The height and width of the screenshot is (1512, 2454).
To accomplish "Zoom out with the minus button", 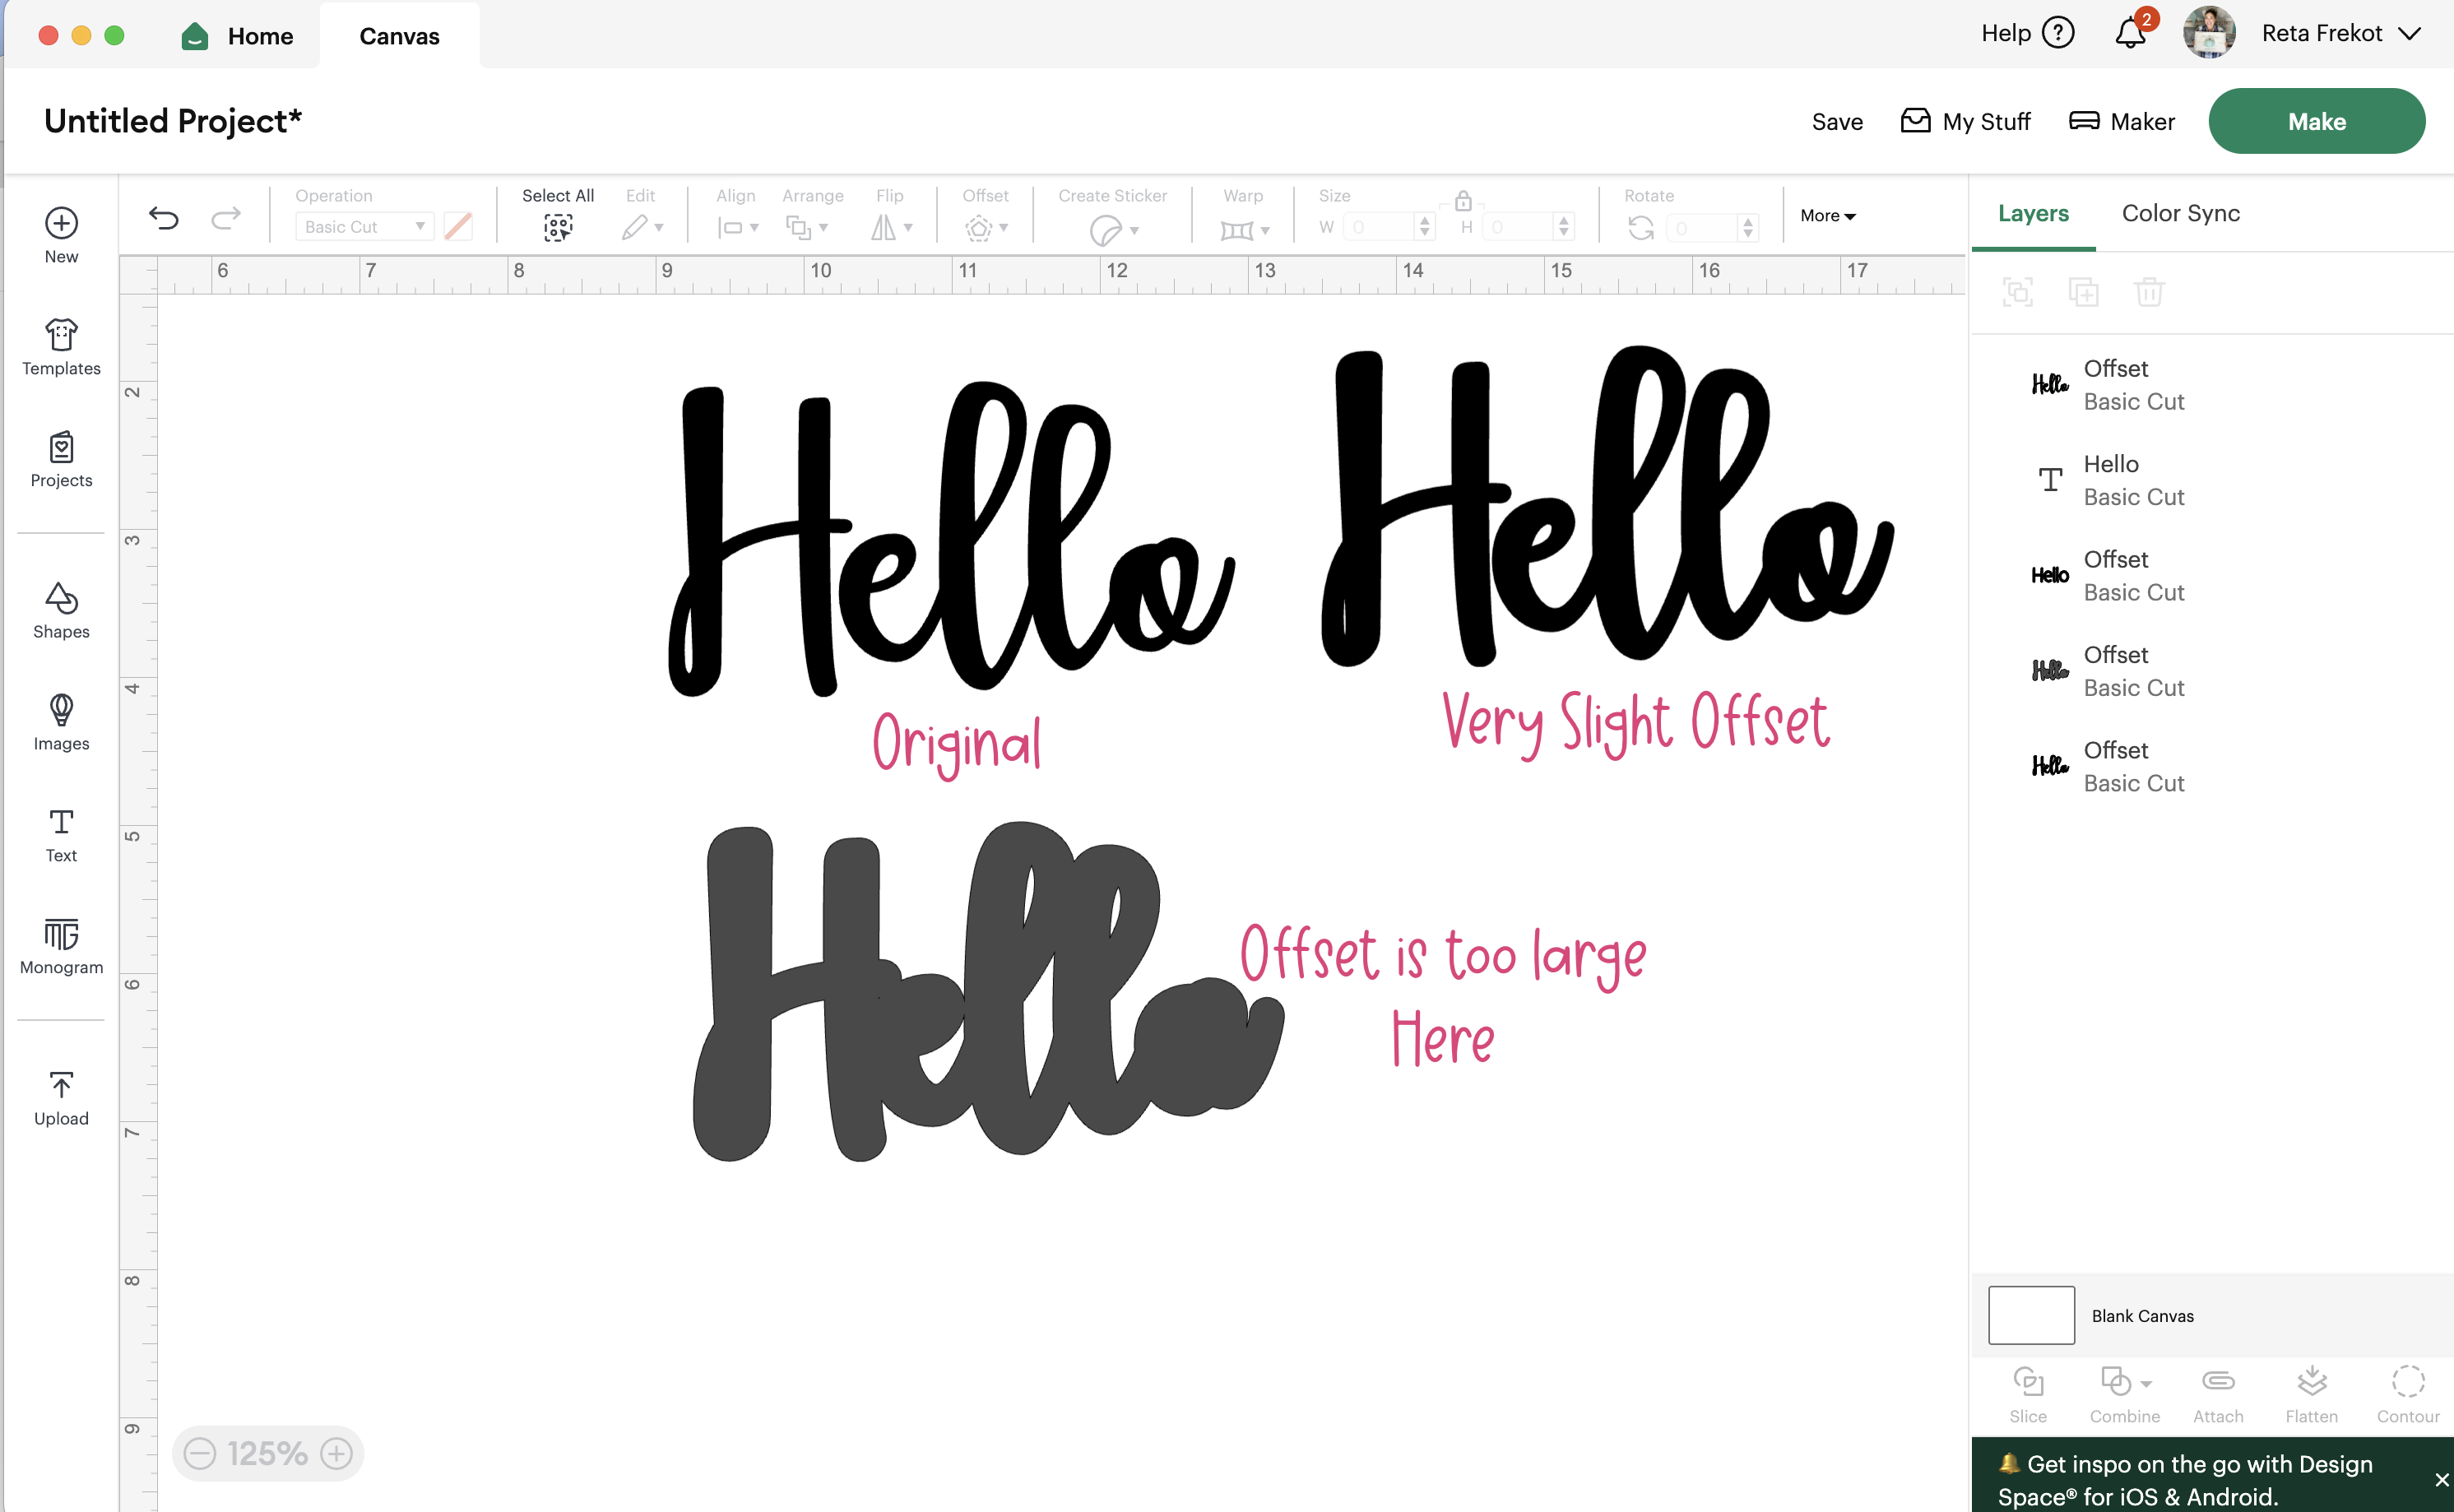I will [x=200, y=1453].
